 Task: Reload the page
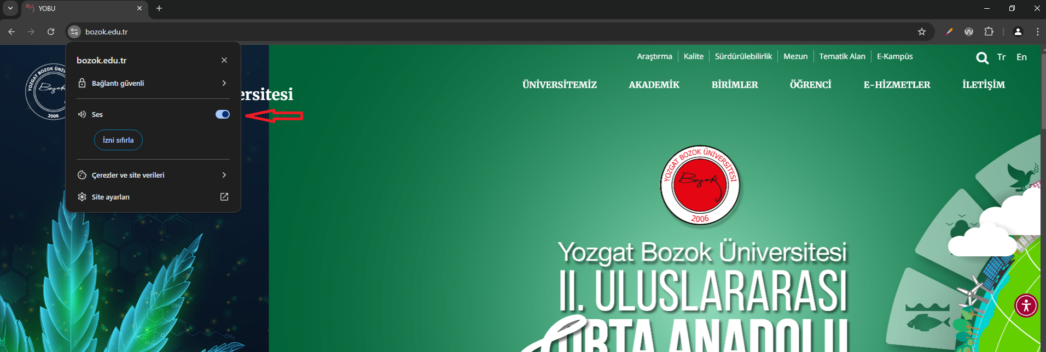(51, 32)
